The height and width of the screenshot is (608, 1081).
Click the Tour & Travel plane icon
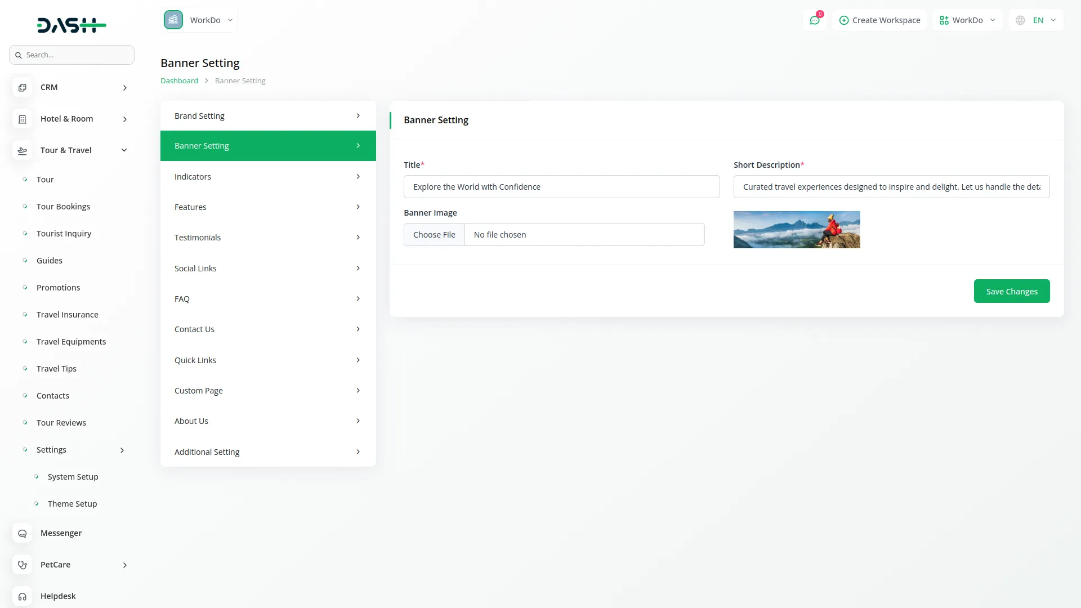point(23,151)
